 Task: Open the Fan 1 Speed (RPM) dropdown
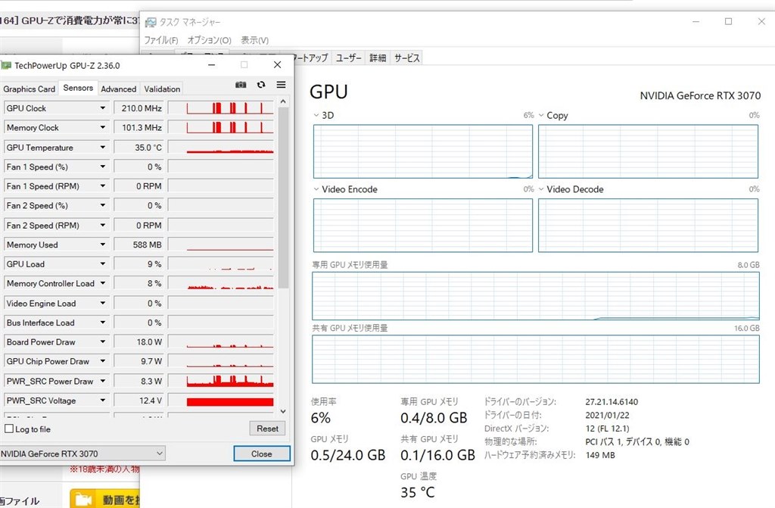pos(102,186)
